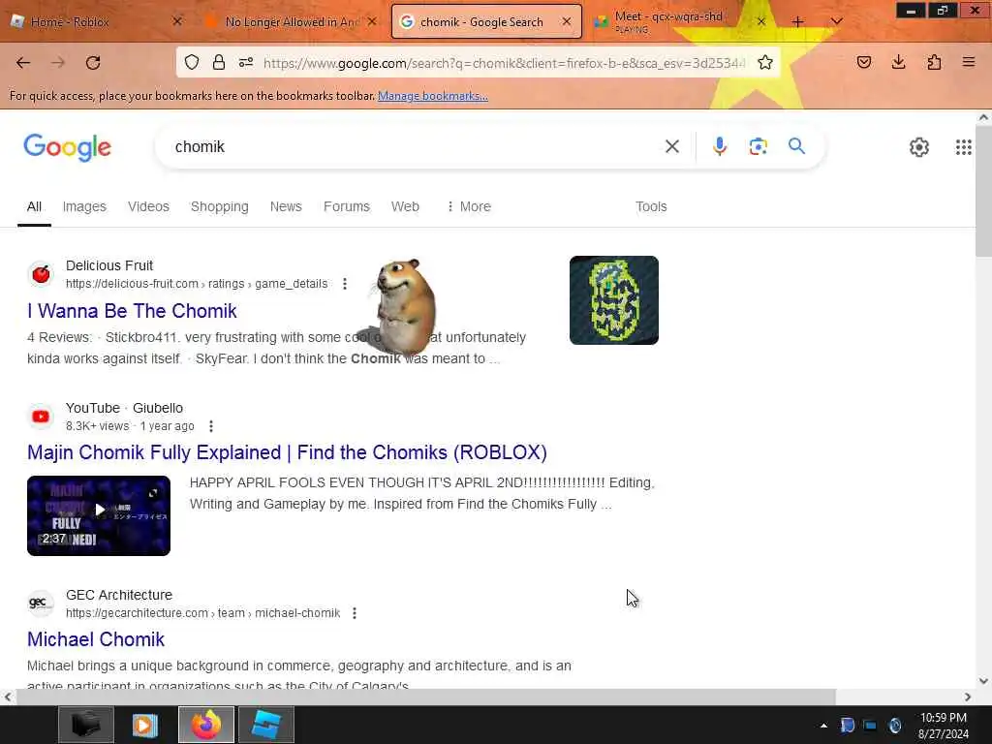Select the Images search filter

tap(84, 207)
